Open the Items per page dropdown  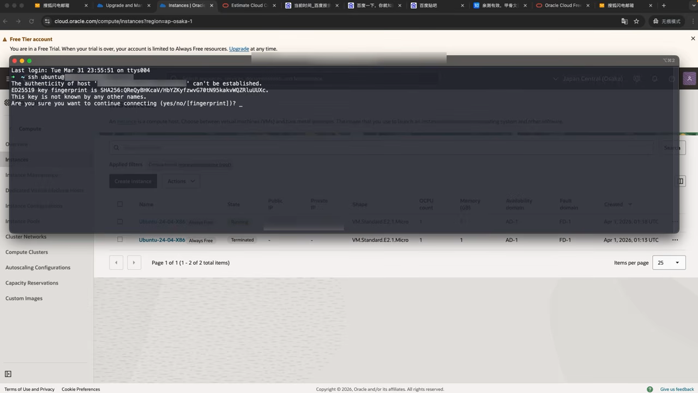(x=669, y=263)
